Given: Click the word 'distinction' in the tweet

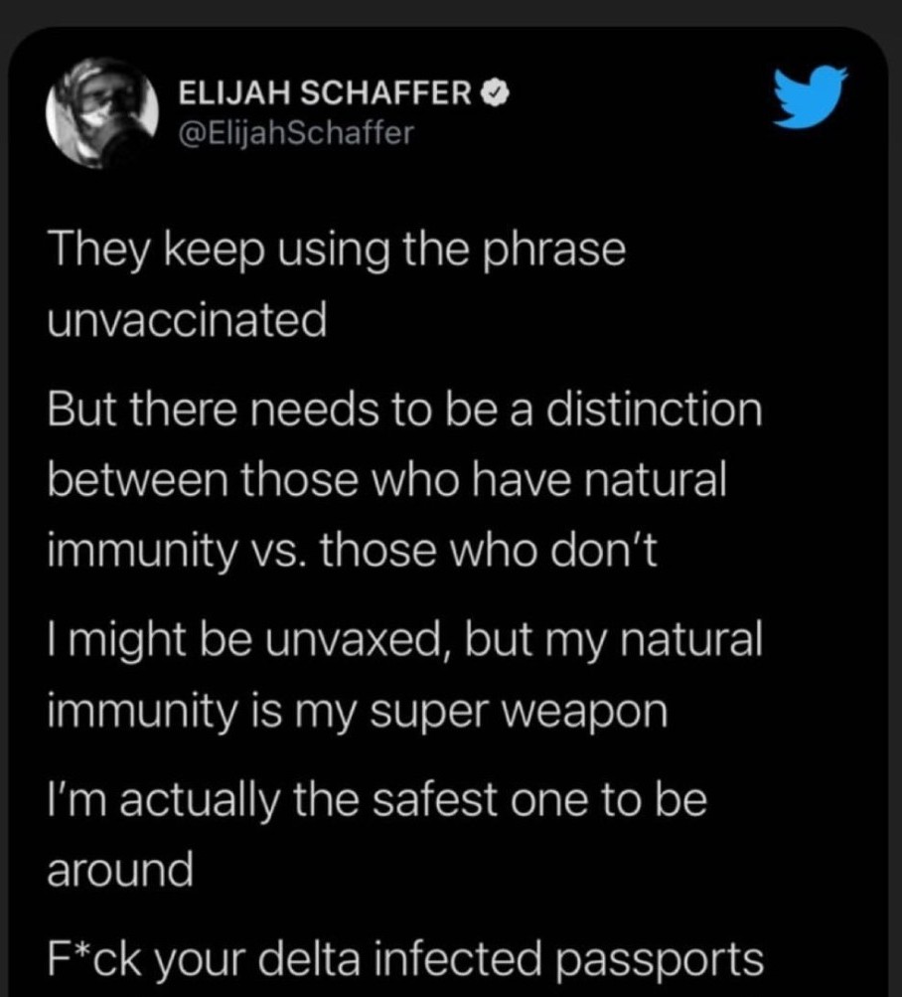Looking at the screenshot, I should click(655, 409).
